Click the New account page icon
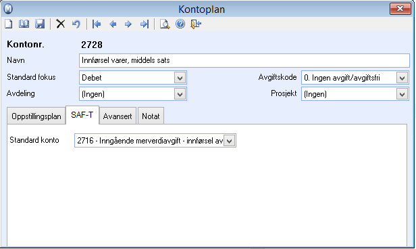This screenshot has width=416, height=249. (9, 24)
